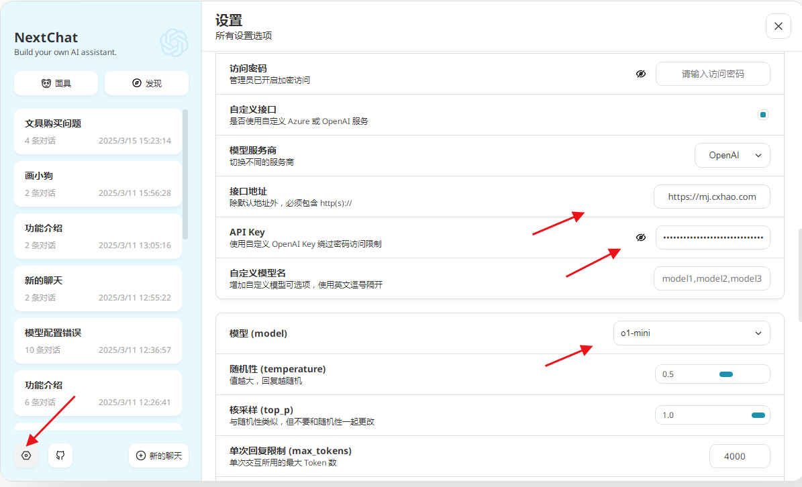The image size is (802, 487).
Task: Open the 功能介绍 chat from 13:05:16
Action: point(98,236)
